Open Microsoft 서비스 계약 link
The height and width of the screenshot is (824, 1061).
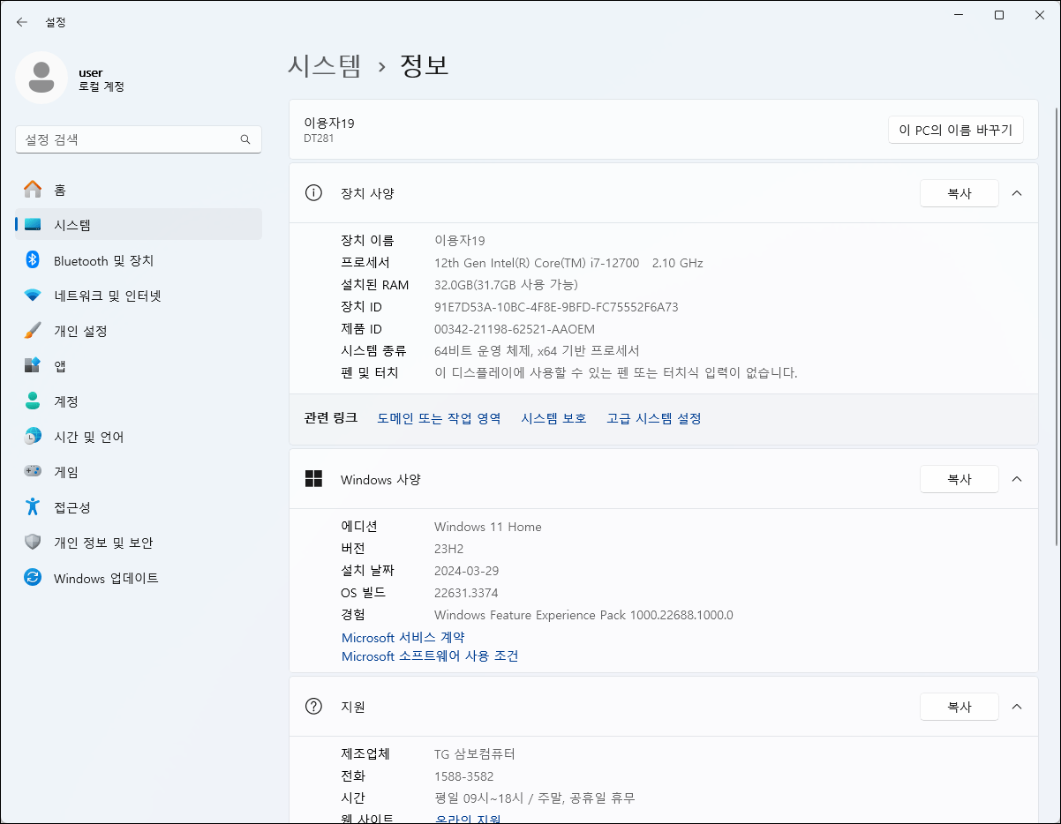point(403,637)
